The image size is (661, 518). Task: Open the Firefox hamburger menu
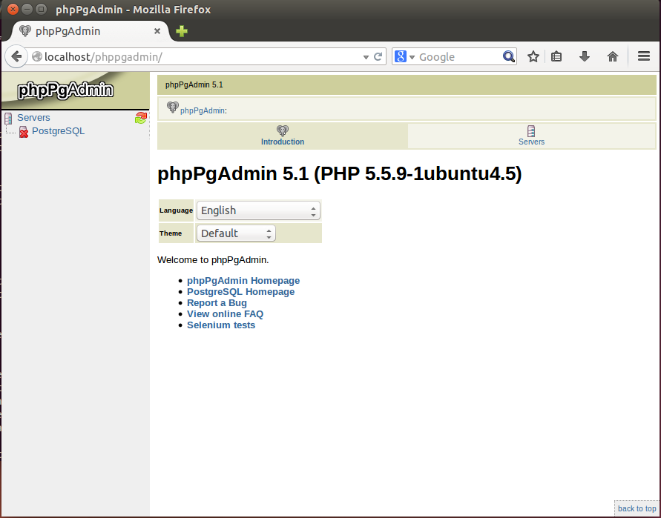[643, 56]
